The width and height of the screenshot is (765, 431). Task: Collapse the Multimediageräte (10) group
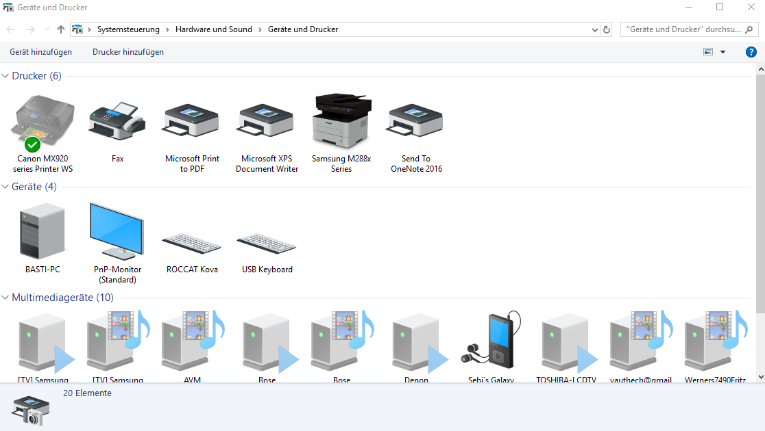(x=5, y=297)
